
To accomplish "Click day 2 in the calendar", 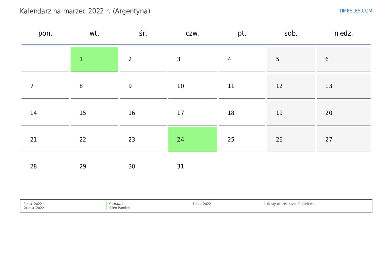I will (x=143, y=59).
